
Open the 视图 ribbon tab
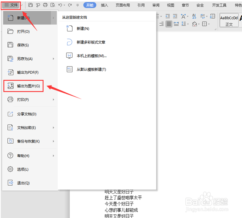pos(170,5)
